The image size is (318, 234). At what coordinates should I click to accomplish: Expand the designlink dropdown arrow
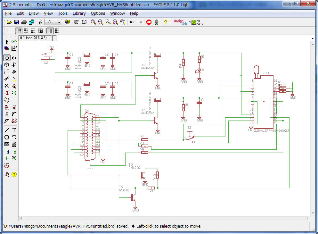[x=190, y=22]
